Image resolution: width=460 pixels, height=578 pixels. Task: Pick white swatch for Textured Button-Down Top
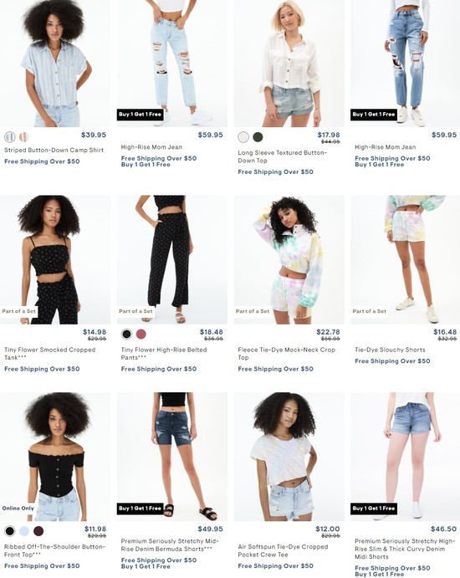pyautogui.click(x=243, y=137)
